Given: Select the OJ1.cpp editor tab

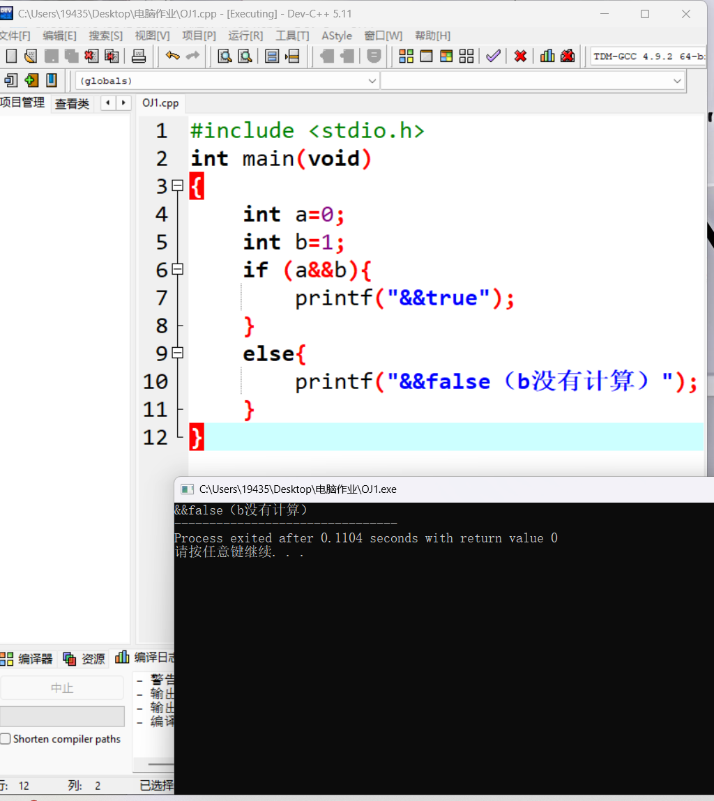Looking at the screenshot, I should (x=160, y=102).
